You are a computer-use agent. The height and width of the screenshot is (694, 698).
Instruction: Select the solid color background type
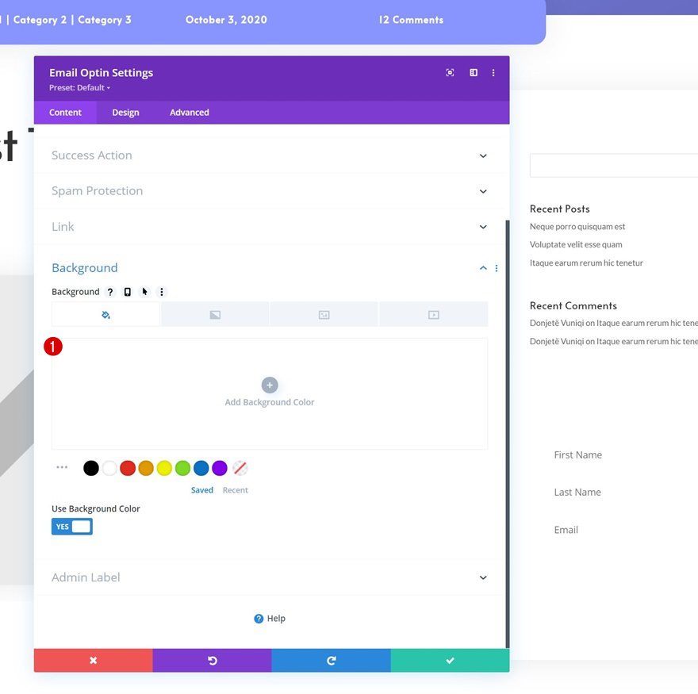105,314
